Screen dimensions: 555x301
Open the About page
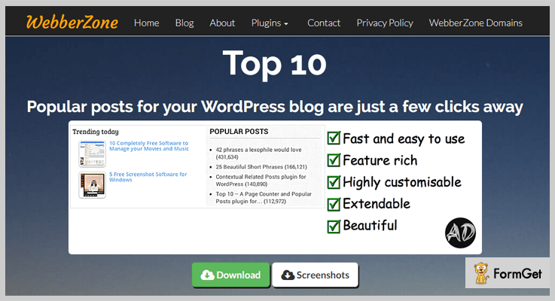(x=222, y=23)
